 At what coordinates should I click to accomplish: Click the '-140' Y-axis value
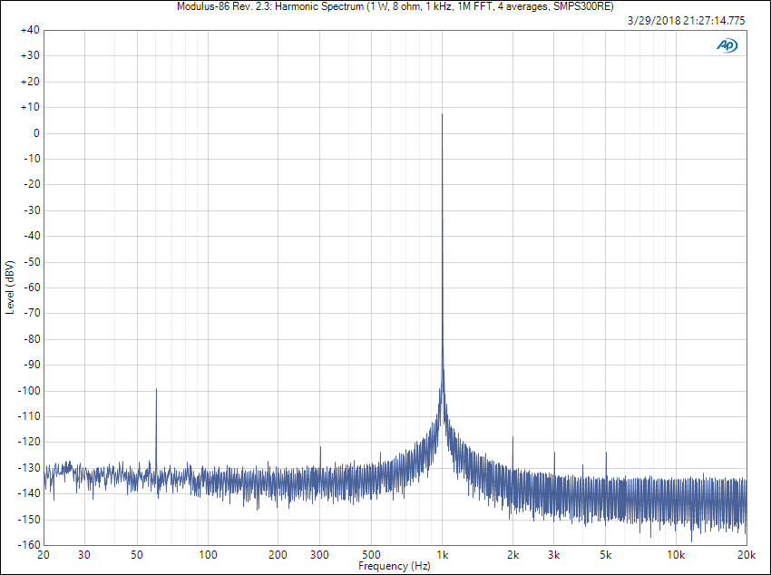(29, 494)
